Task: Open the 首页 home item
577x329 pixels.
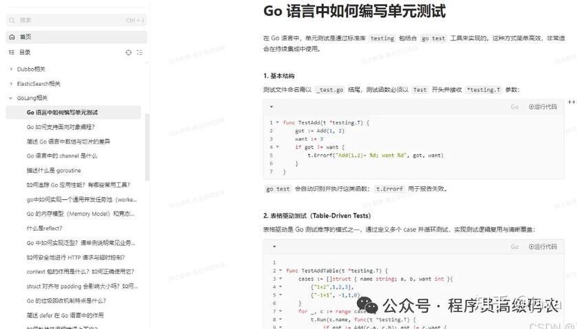Action: [76, 37]
